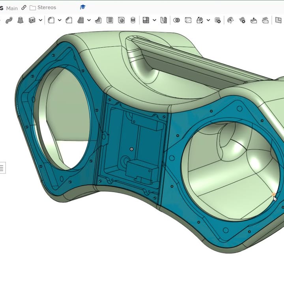Select the Delete part tool
Viewport: 284px width, 284px height.
click(x=217, y=20)
